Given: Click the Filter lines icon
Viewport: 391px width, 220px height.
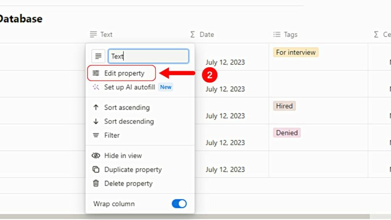Looking at the screenshot, I should [96, 135].
